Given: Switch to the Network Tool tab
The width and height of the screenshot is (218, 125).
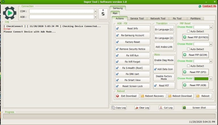Looking at the screenshot, I should point(158,18).
